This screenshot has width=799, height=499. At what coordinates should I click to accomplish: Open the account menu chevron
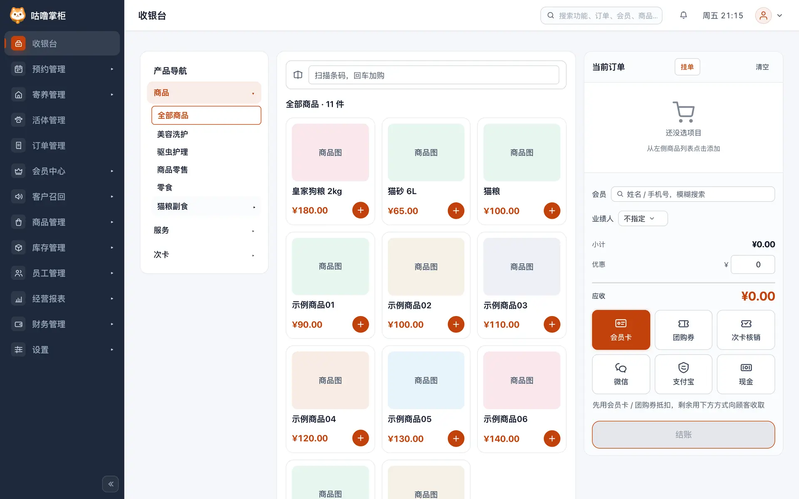(x=780, y=15)
